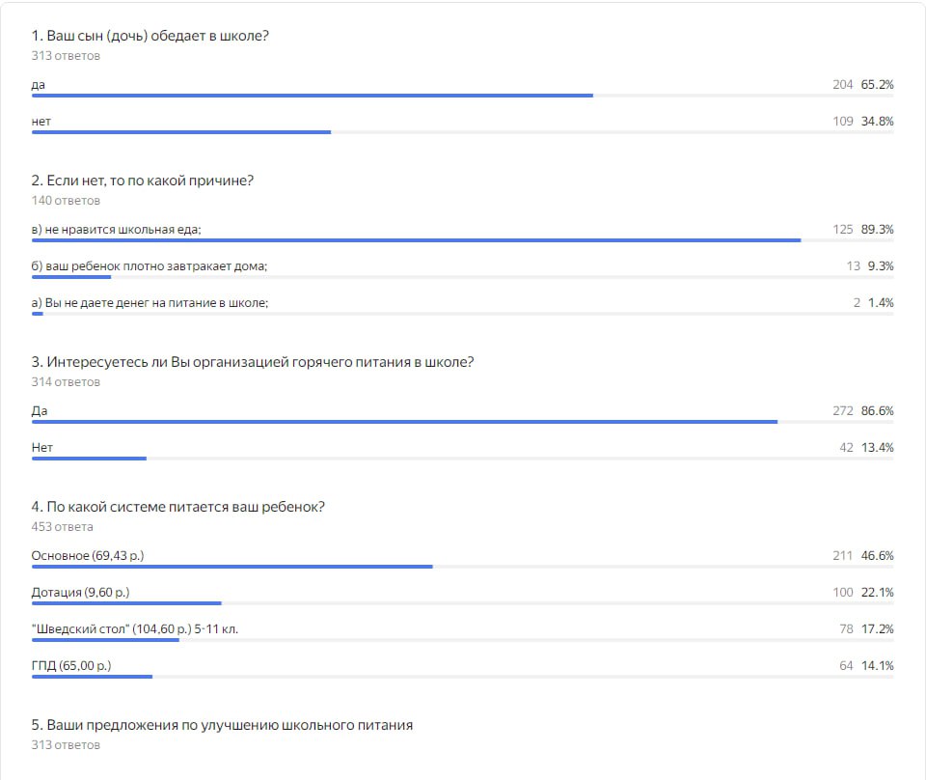Select "Вы не даете денег на питание в школе"

pyautogui.click(x=150, y=303)
